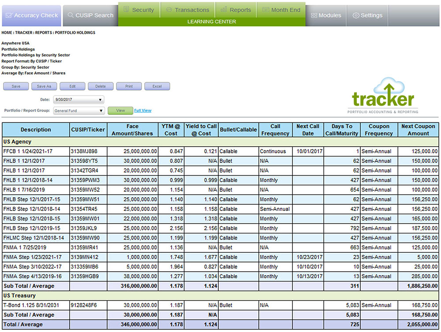Click the CUSIP Search magnifier icon
This screenshot has width=441, height=332.
pos(70,15)
